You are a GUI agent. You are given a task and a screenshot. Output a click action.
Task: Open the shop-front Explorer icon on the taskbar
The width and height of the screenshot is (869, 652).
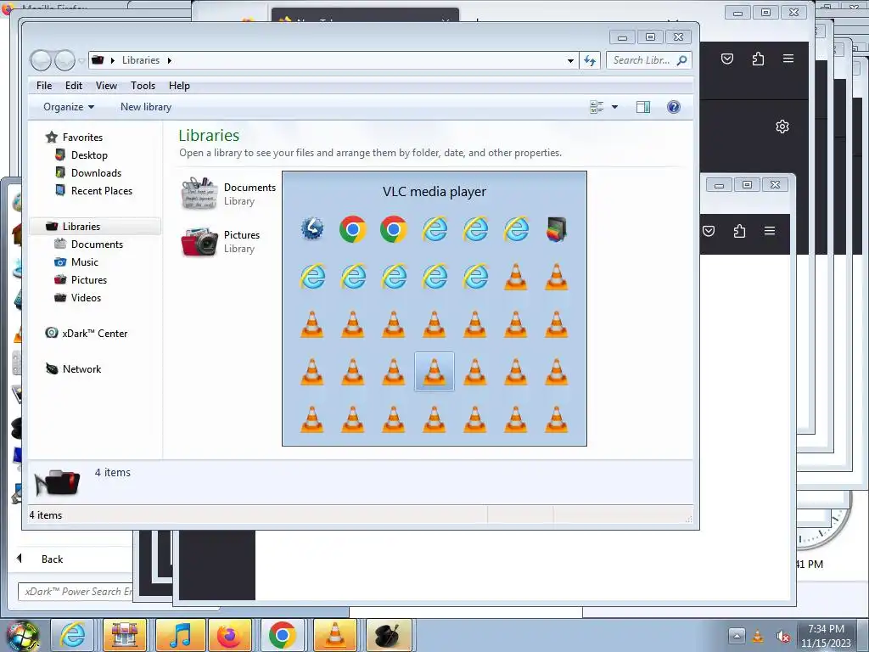click(125, 635)
